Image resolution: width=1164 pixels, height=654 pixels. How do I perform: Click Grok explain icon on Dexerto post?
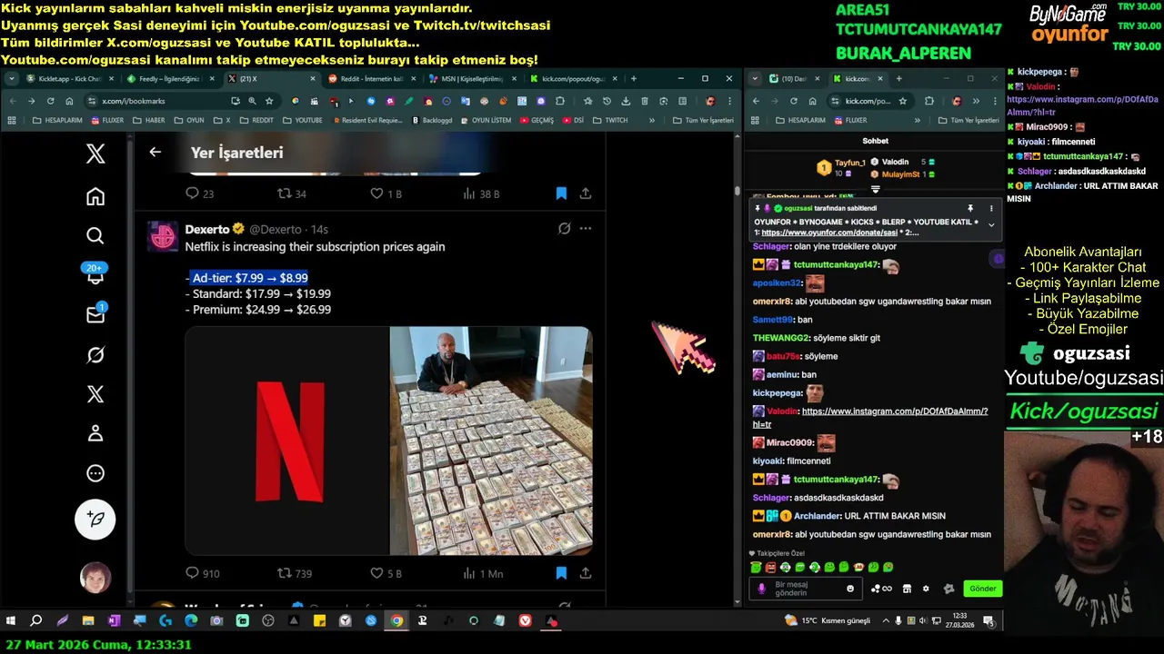(565, 229)
